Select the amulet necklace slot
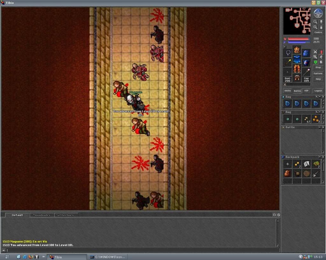 288,53
